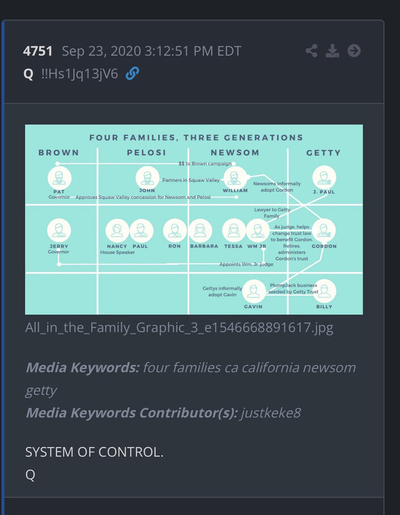Open the Four Families graphic image

[194, 219]
